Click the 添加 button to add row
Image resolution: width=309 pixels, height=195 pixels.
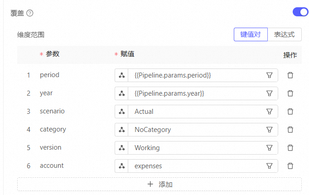[x=159, y=184]
